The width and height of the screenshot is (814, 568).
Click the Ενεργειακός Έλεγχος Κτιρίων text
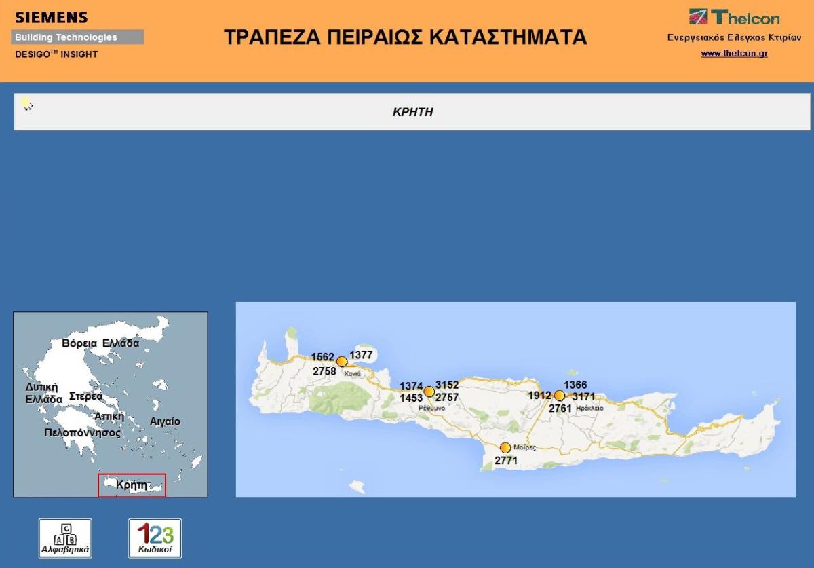coord(735,38)
